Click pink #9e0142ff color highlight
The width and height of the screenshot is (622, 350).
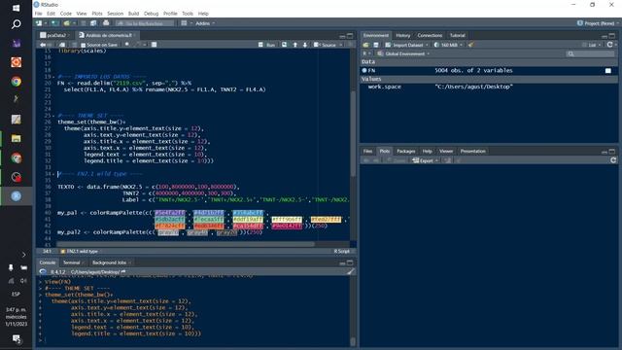[x=287, y=226]
